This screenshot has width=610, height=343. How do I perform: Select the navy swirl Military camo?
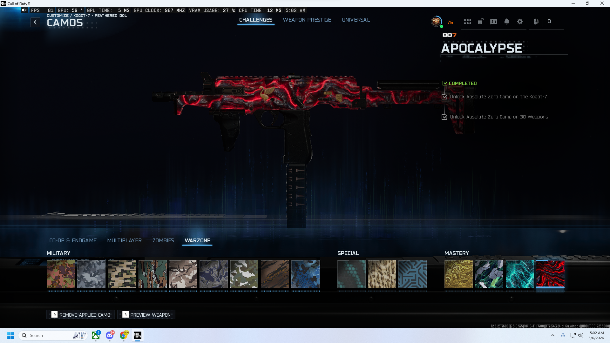point(214,274)
